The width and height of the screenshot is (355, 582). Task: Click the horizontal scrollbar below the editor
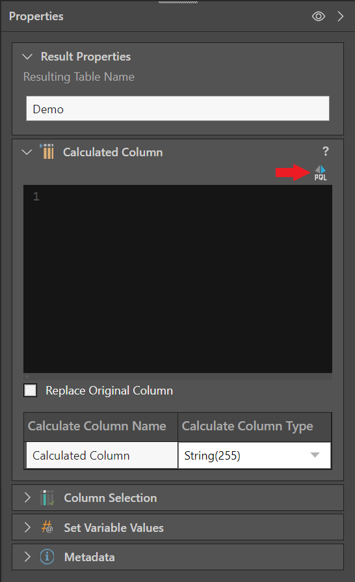177,376
